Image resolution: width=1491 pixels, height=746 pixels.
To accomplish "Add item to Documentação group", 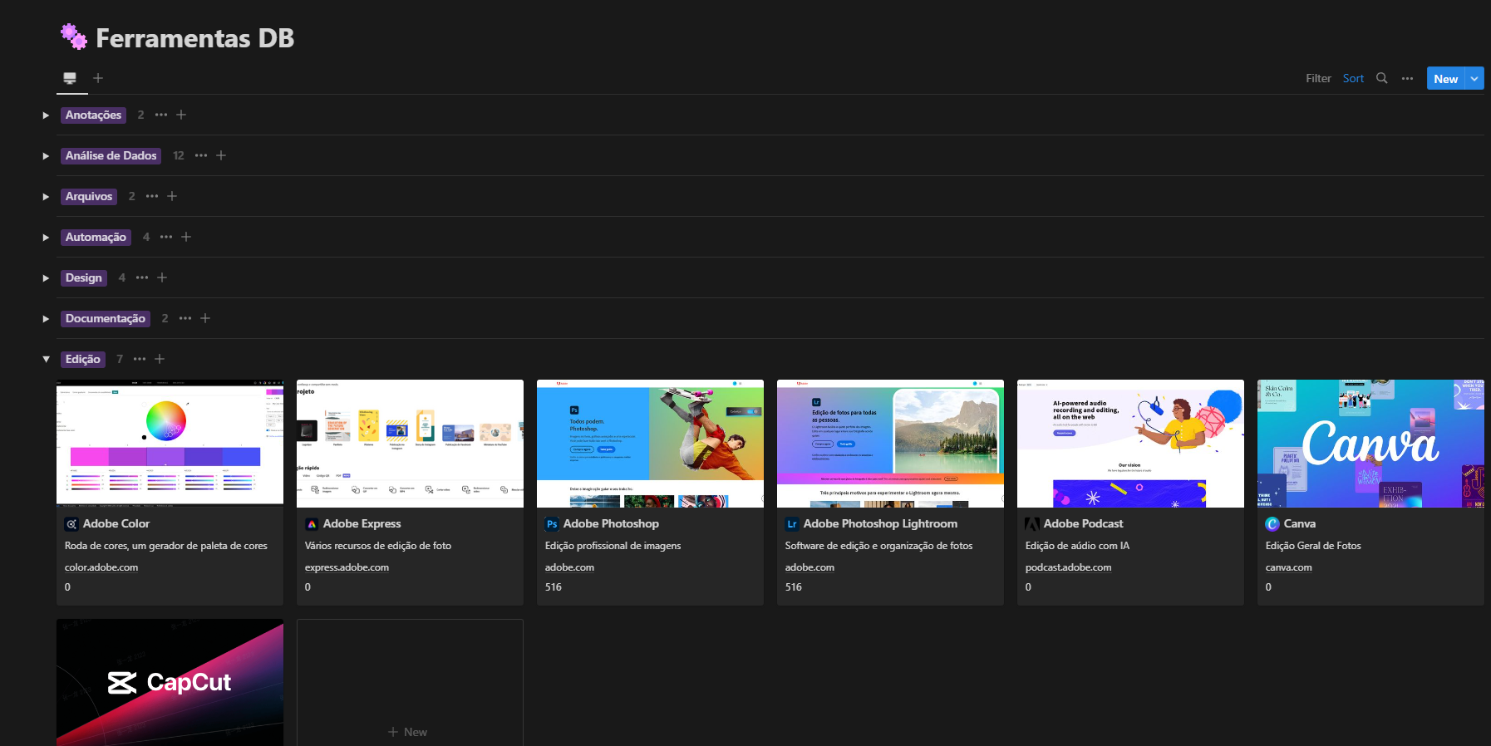I will click(x=205, y=318).
